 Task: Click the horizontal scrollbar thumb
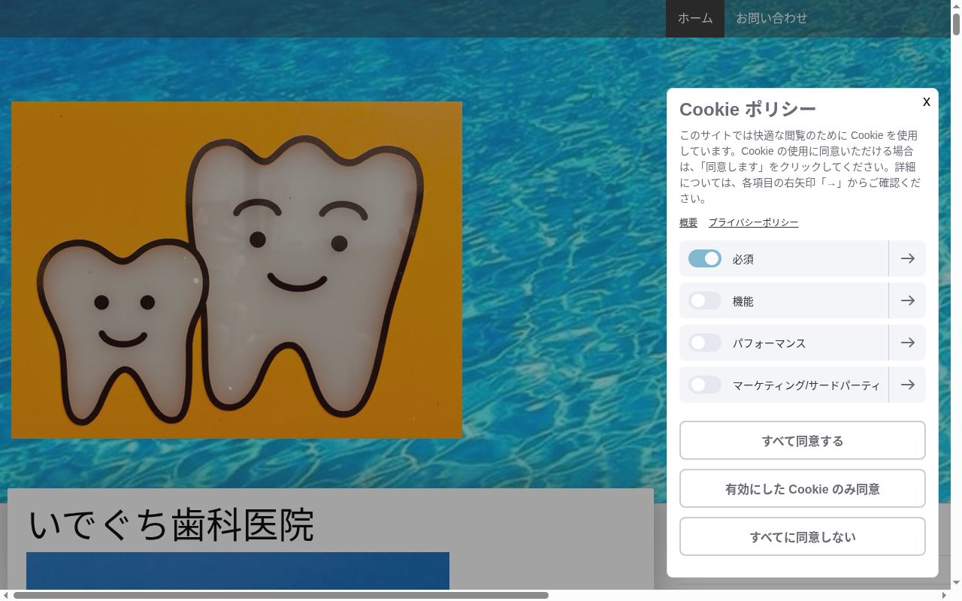pyautogui.click(x=281, y=595)
